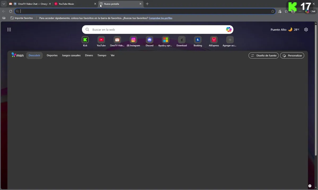Focus the Buscar en la web field

click(x=158, y=30)
